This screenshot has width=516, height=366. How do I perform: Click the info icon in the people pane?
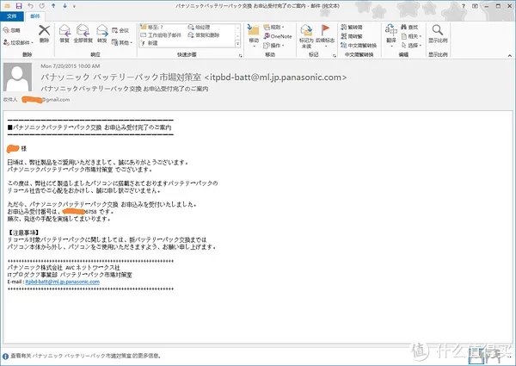[x=5, y=357]
